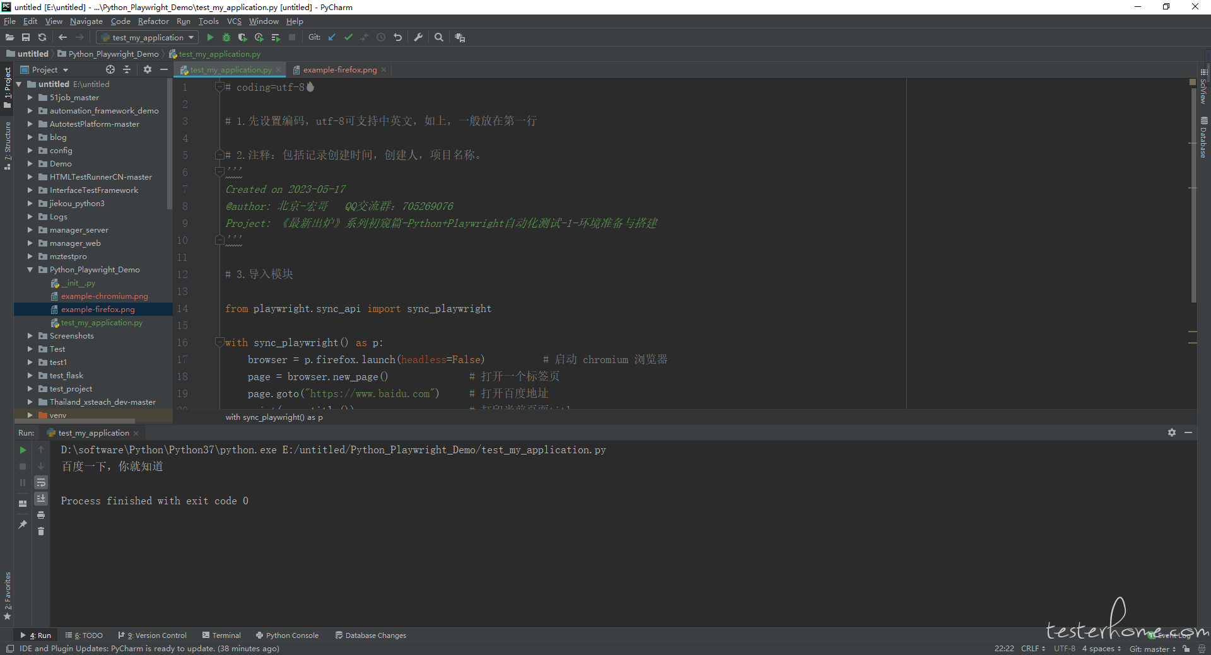Open the Terminal tool window
Screen dimensions: 1211x655
222,635
